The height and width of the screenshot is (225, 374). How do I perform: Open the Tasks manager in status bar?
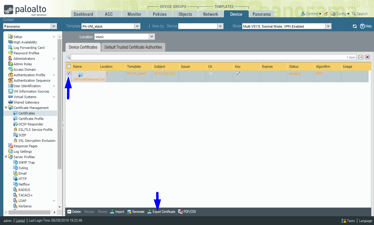pyautogui.click(x=348, y=221)
